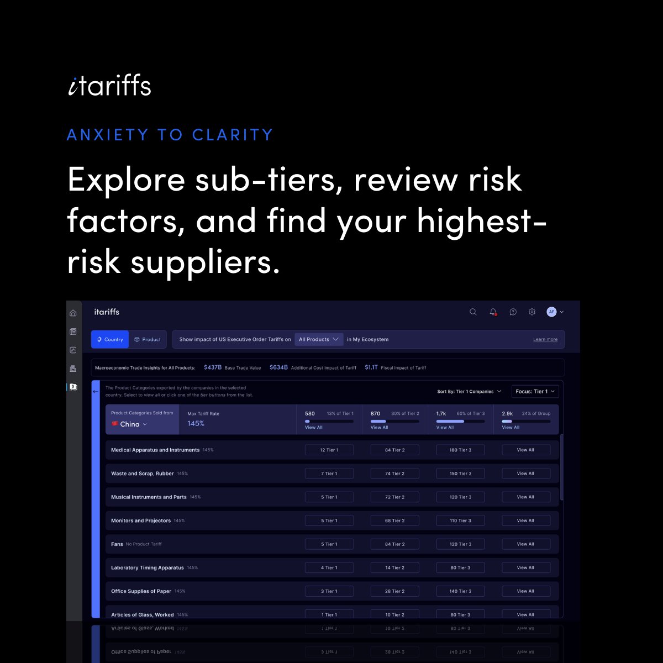The width and height of the screenshot is (663, 663).
Task: Open the All Products dropdown
Action: [319, 339]
